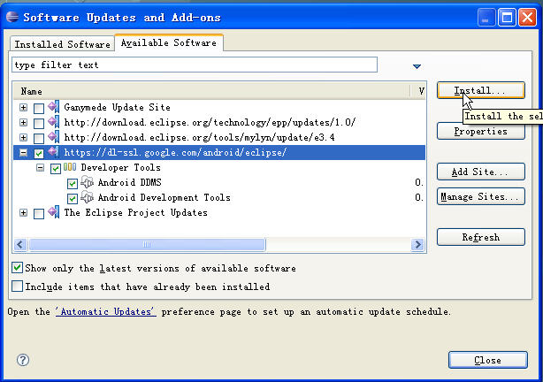Click horizontal scrollbar right arrow
Viewport: 543px width, 382px height.
[x=418, y=245]
